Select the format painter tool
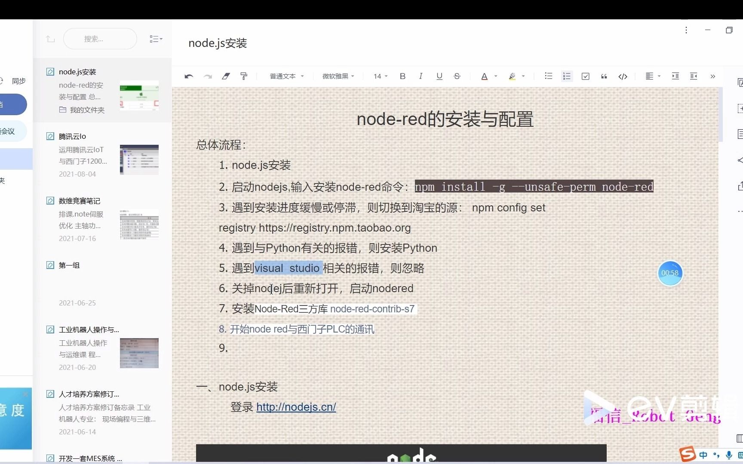The image size is (743, 464). click(244, 76)
